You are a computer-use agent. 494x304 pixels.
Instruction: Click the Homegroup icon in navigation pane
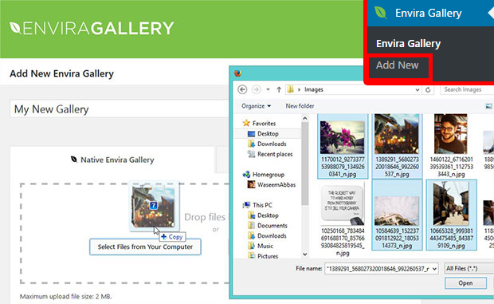pyautogui.click(x=247, y=175)
